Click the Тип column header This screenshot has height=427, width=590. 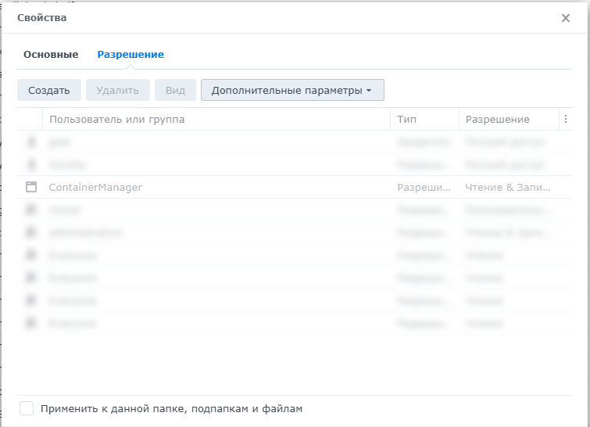[406, 120]
